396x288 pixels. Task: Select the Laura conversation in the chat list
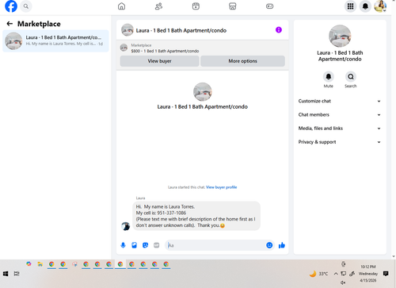pos(55,40)
